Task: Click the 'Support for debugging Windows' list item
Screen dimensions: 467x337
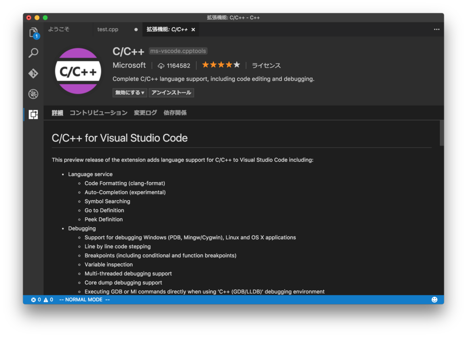Action: click(x=190, y=237)
